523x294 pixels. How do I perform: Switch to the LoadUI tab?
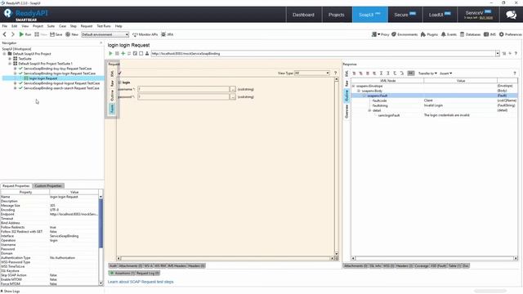(440, 15)
